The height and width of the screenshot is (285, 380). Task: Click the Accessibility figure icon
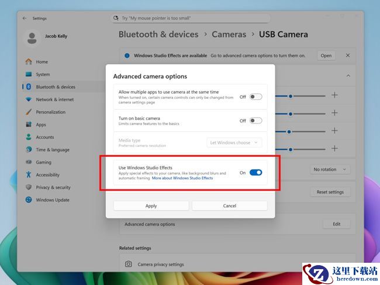click(29, 174)
